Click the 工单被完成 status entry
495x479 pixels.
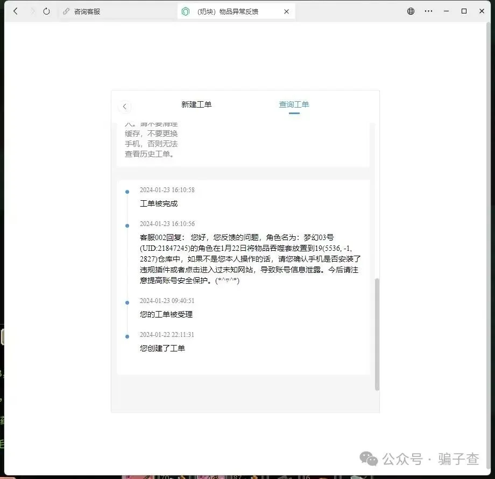159,203
